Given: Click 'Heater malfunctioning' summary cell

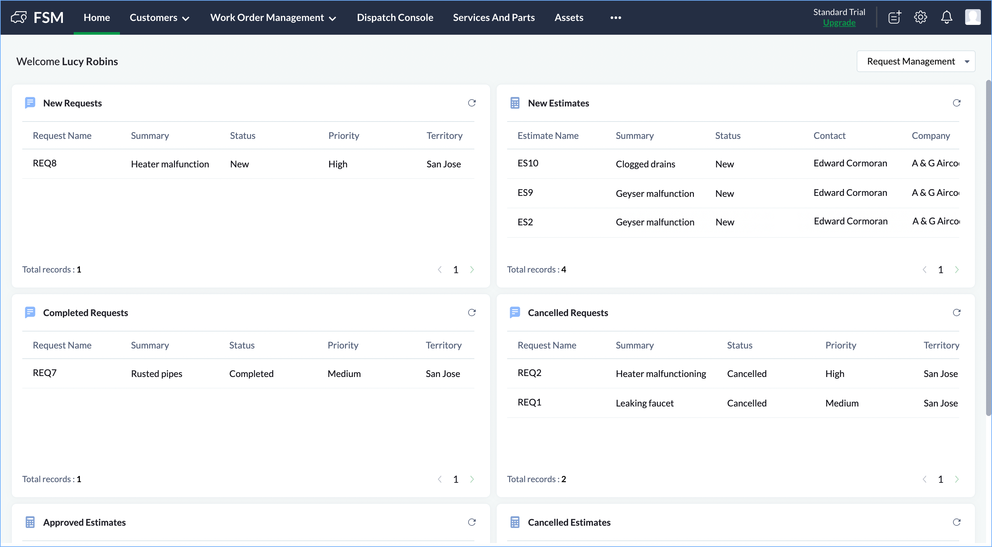Looking at the screenshot, I should coord(661,373).
